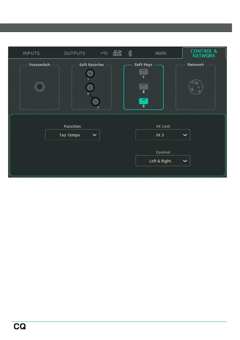Click the Footswitch panel title
This screenshot has height=340, width=240.
click(x=39, y=65)
